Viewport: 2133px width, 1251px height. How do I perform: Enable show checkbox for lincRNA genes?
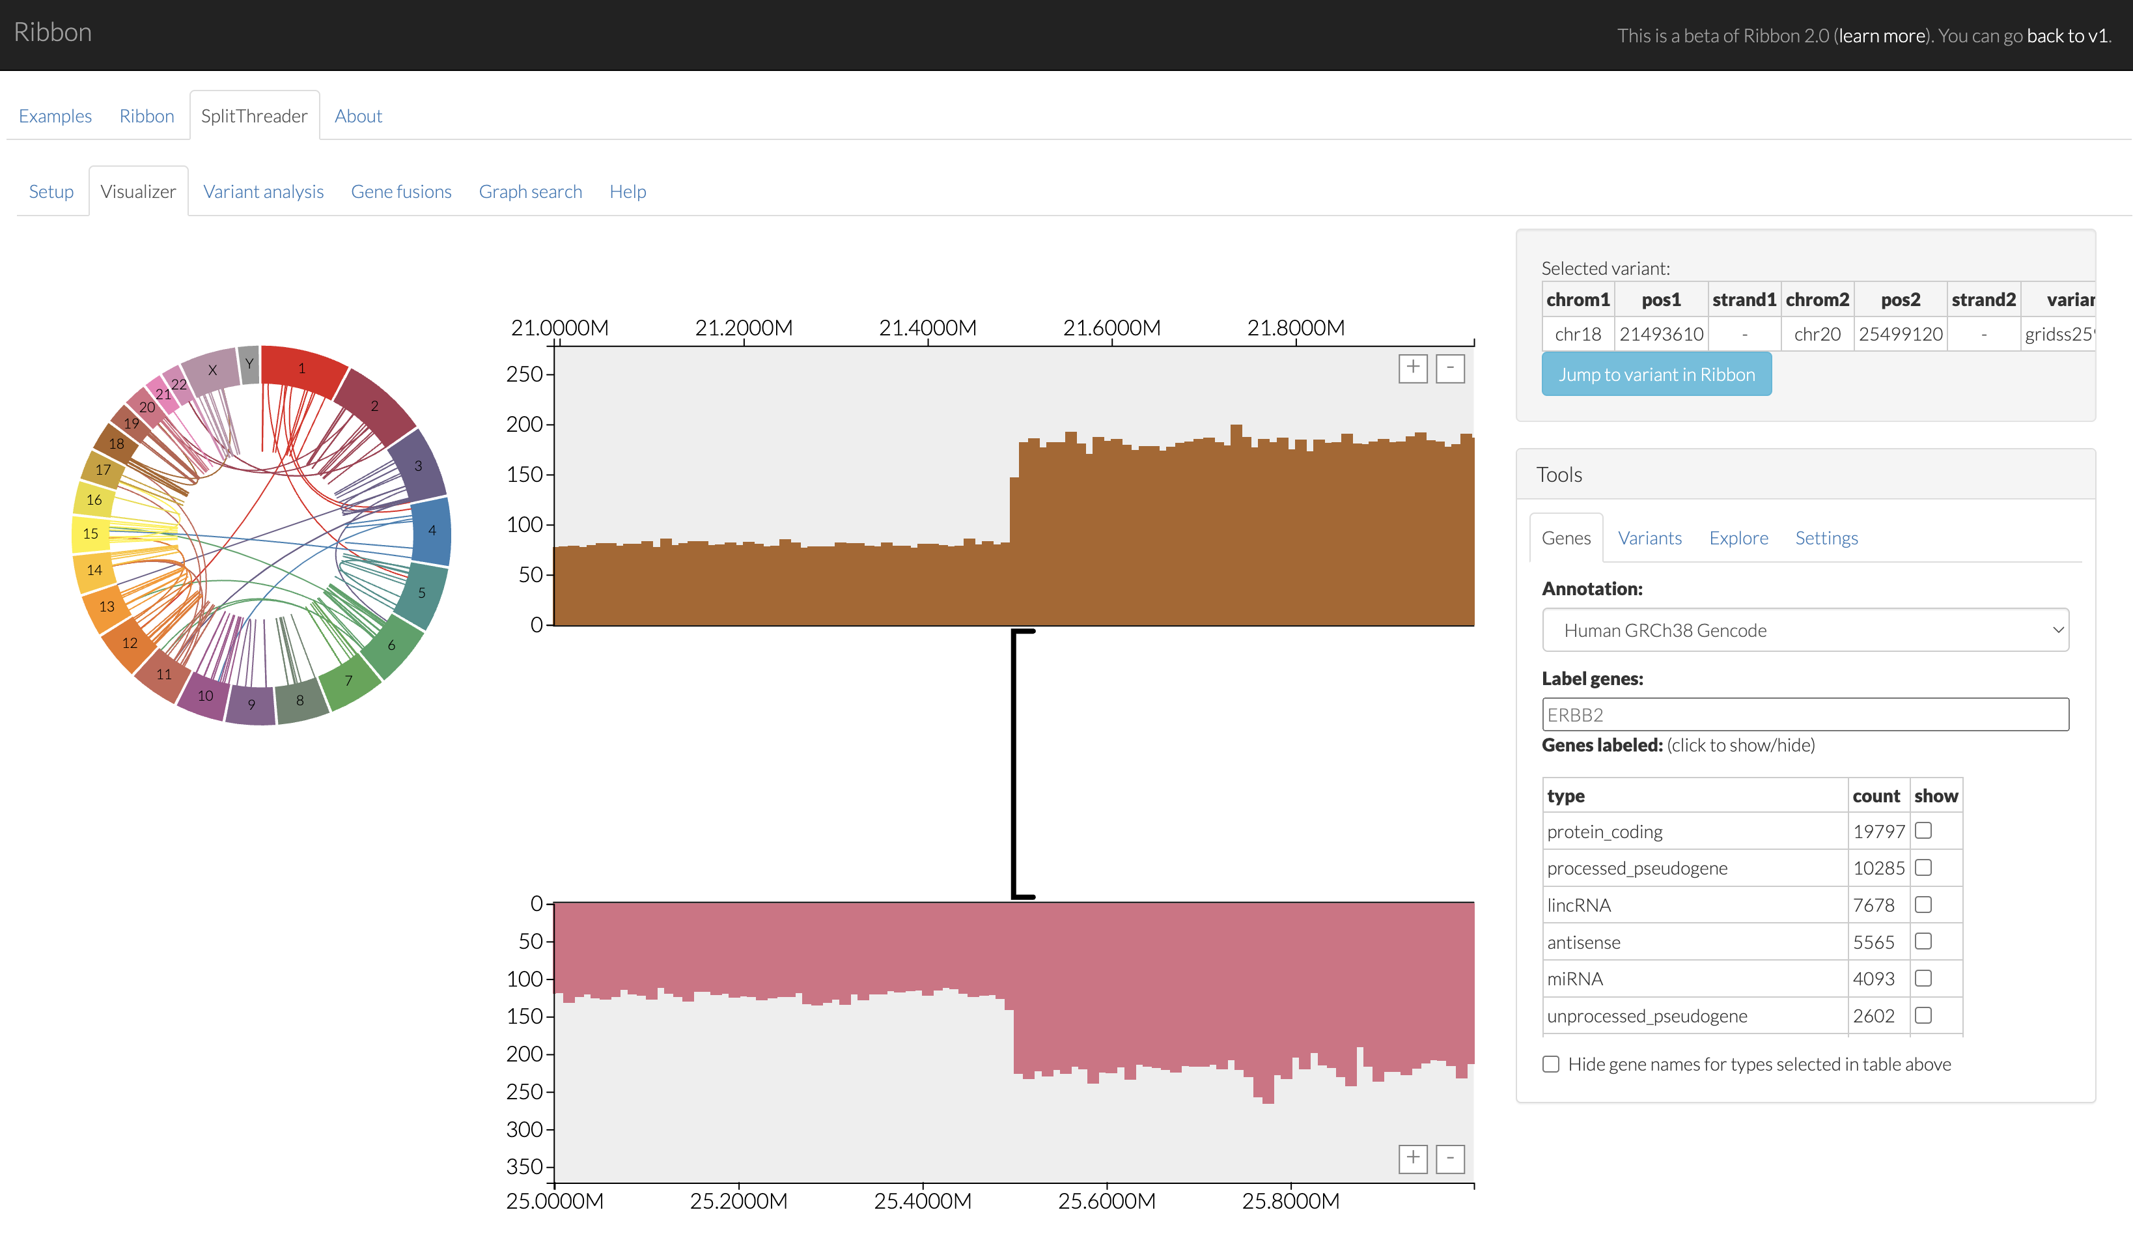1922,905
